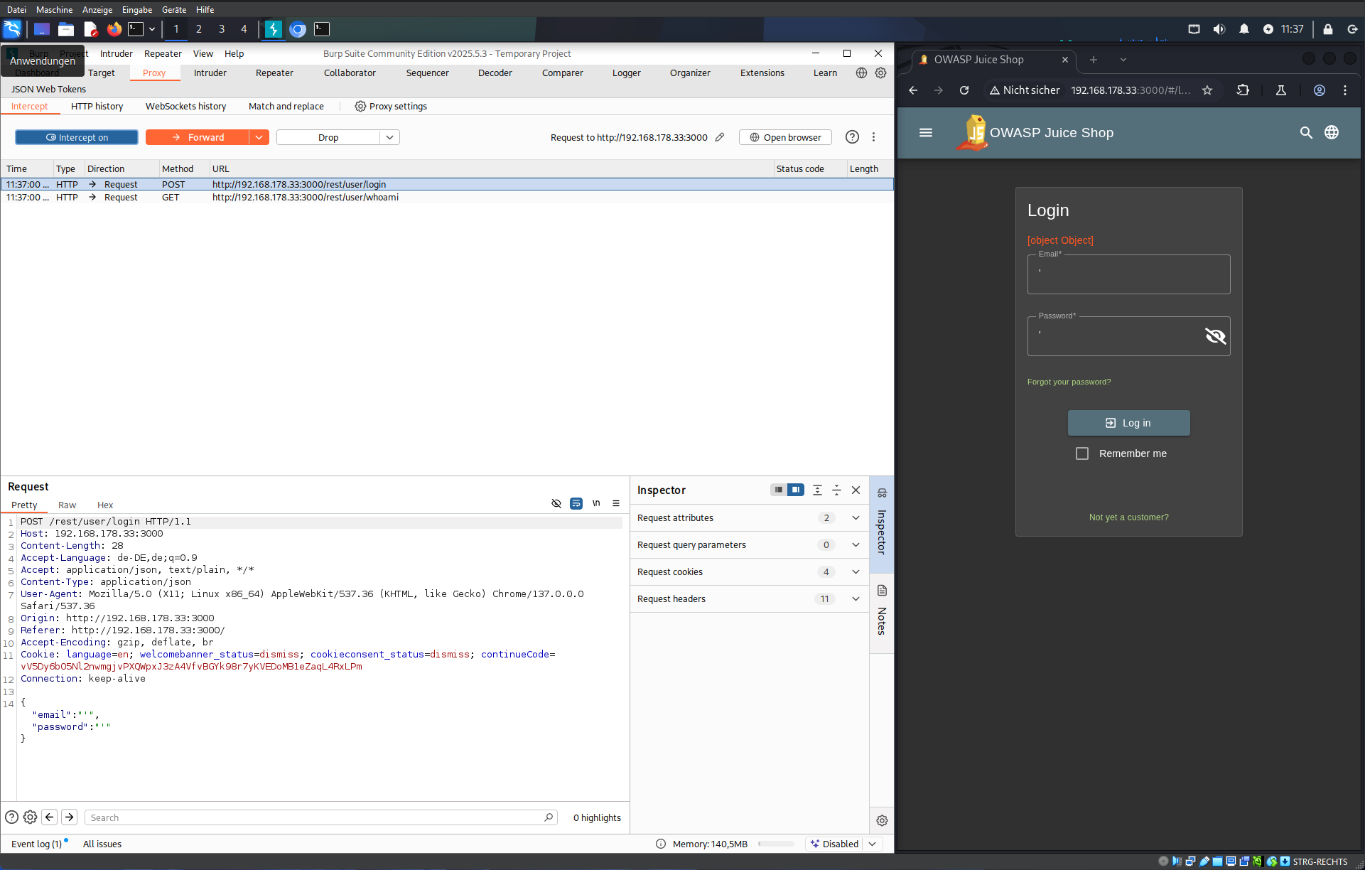
Task: Check the Remember me checkbox
Action: pos(1081,453)
